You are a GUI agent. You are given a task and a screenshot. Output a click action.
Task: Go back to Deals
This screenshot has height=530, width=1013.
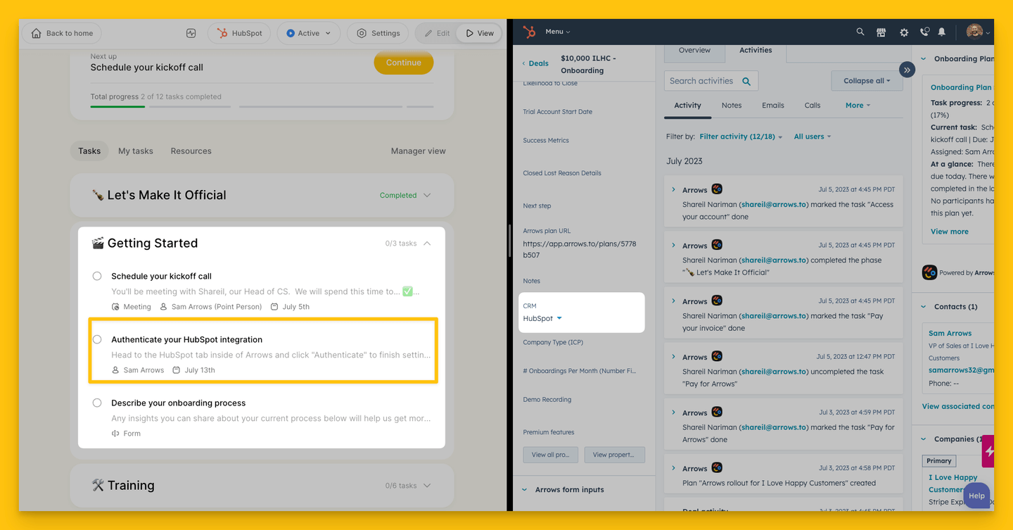(x=535, y=63)
